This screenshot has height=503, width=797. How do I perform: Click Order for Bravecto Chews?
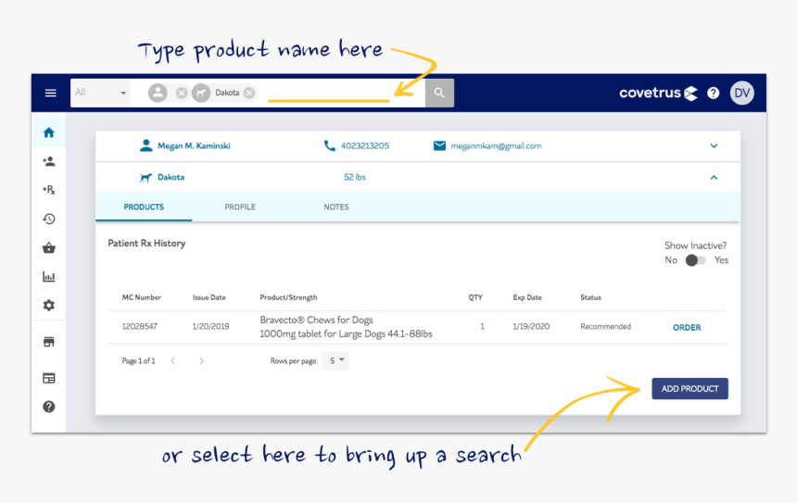point(687,327)
